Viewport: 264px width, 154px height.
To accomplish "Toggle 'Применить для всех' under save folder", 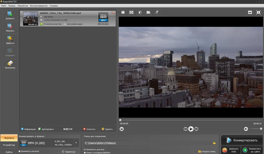I will (85, 149).
